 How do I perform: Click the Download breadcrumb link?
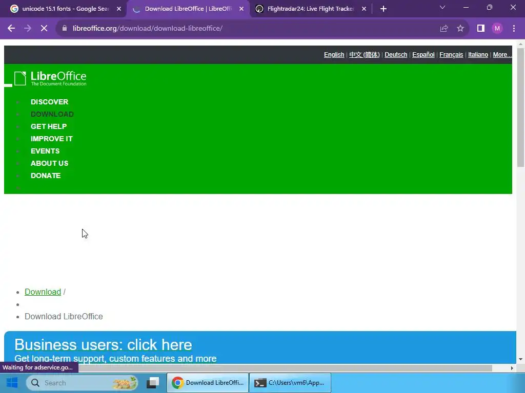pos(43,292)
